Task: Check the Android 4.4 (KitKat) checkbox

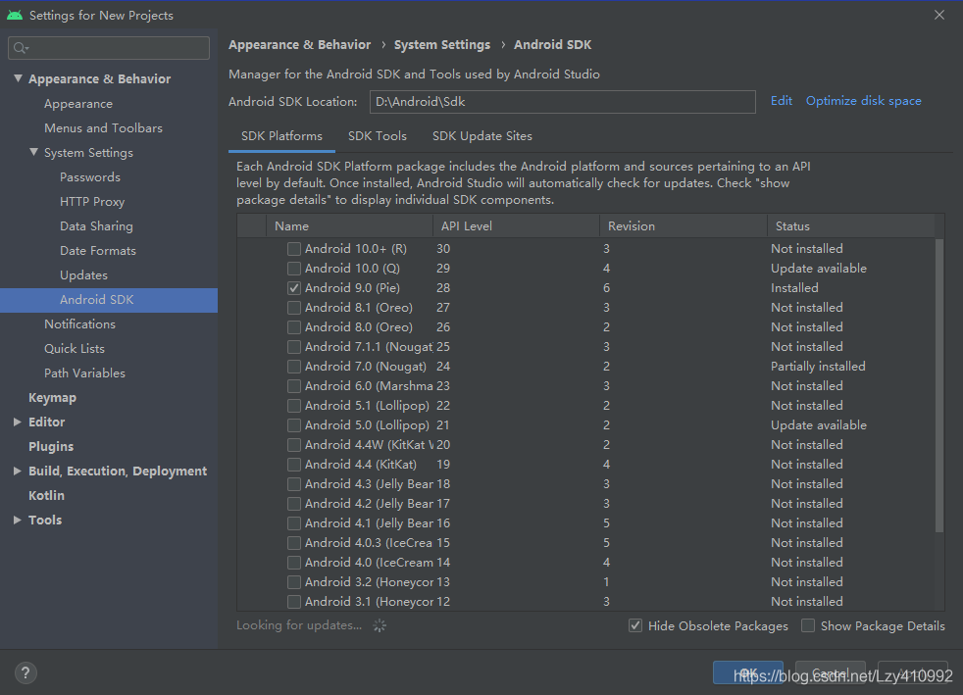Action: 294,465
